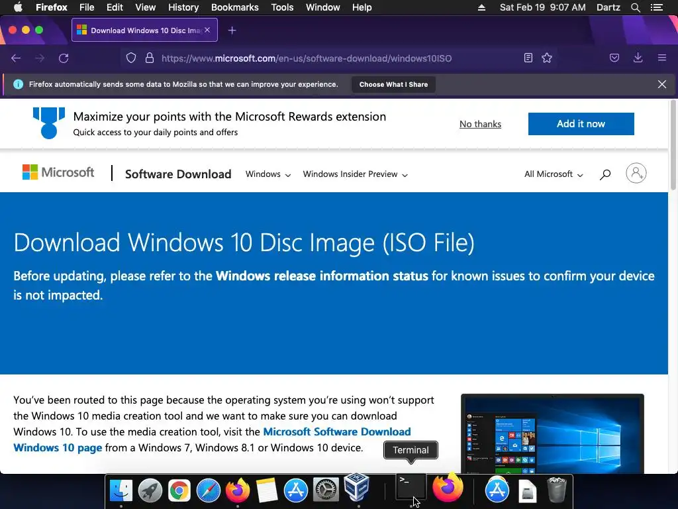This screenshot has height=509, width=678.
Task: Bookmark this page with the star icon
Action: click(x=547, y=58)
